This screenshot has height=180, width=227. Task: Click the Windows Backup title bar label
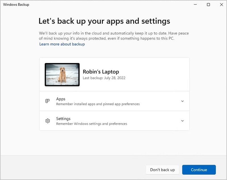click(x=16, y=5)
